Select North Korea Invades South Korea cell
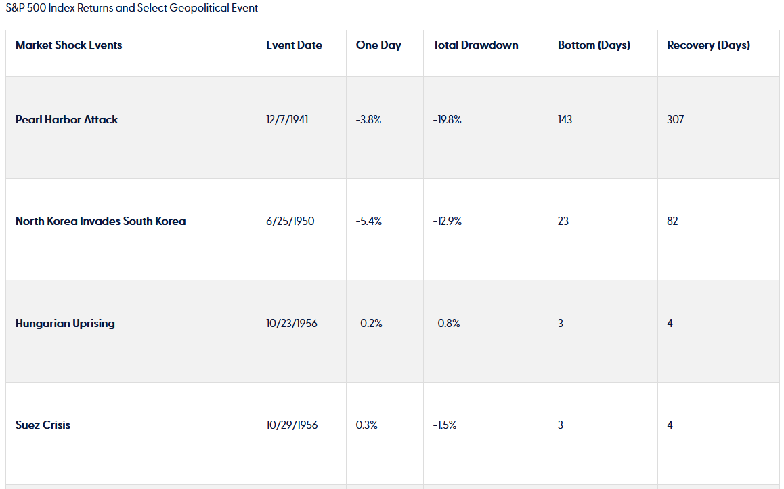The image size is (784, 489). click(100, 221)
